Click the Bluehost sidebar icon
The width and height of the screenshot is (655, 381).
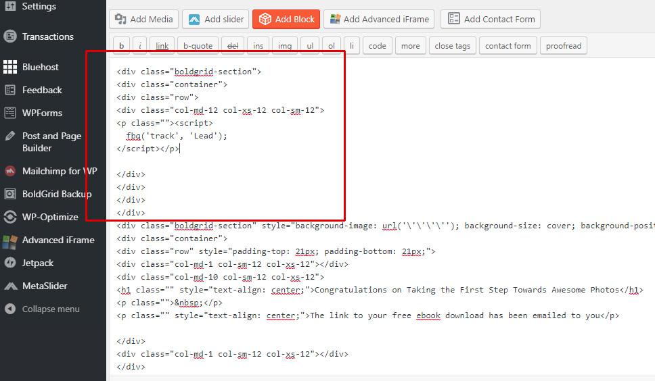click(10, 67)
